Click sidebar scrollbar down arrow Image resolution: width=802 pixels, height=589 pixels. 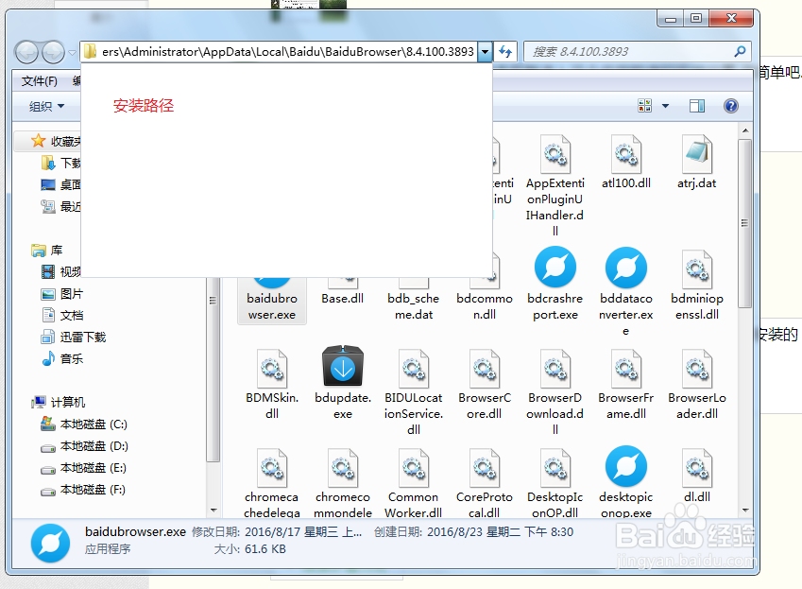213,511
